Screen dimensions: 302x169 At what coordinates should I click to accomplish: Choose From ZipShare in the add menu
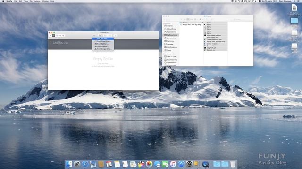pyautogui.click(x=103, y=44)
